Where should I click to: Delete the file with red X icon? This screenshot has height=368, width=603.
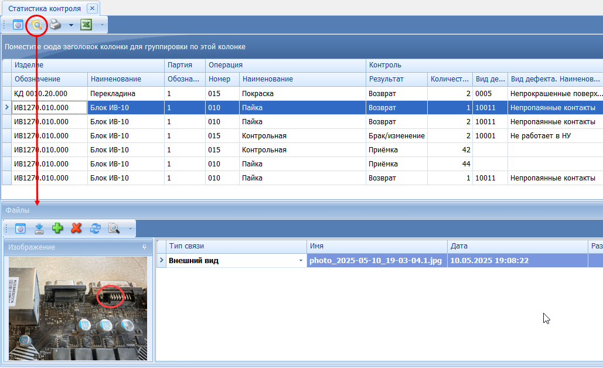coord(76,228)
